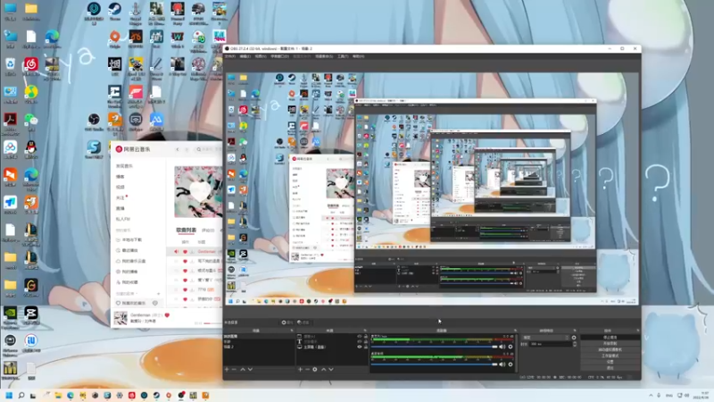The image size is (714, 402).
Task: Open the View menu in OBS
Action: pos(261,56)
